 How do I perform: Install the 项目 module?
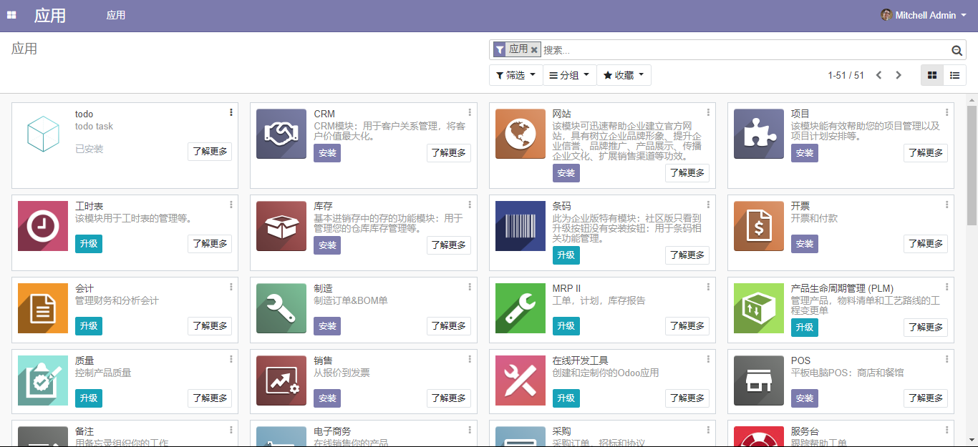click(x=804, y=153)
